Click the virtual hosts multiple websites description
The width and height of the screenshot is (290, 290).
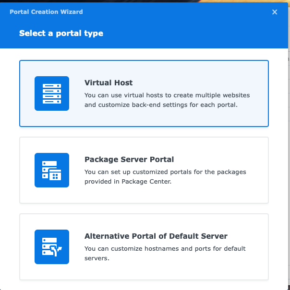(167, 100)
